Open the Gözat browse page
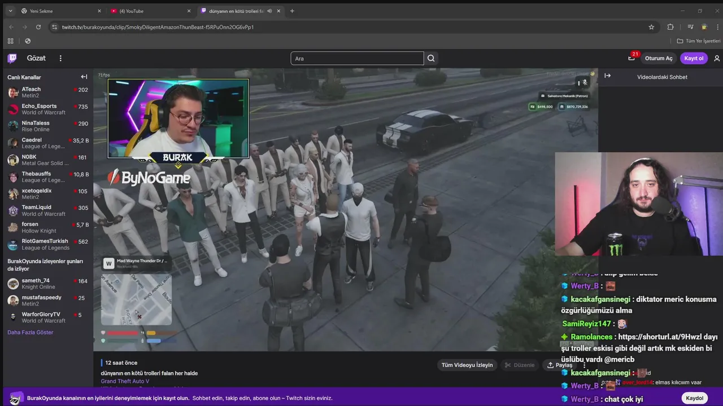The width and height of the screenshot is (723, 406). point(36,58)
